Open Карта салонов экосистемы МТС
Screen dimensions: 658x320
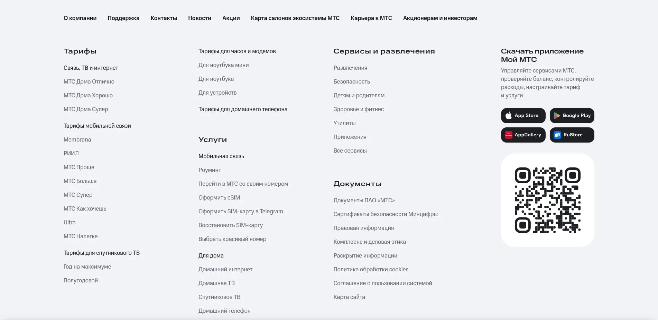click(295, 18)
